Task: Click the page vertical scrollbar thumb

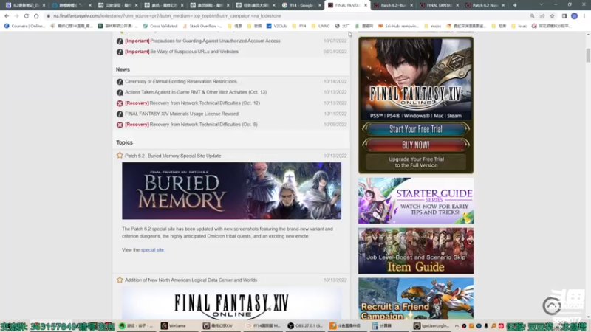Action: (588, 55)
